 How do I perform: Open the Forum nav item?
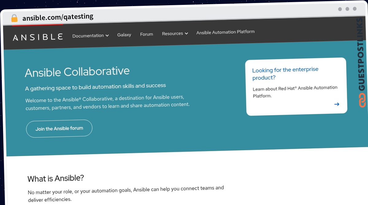pos(147,34)
